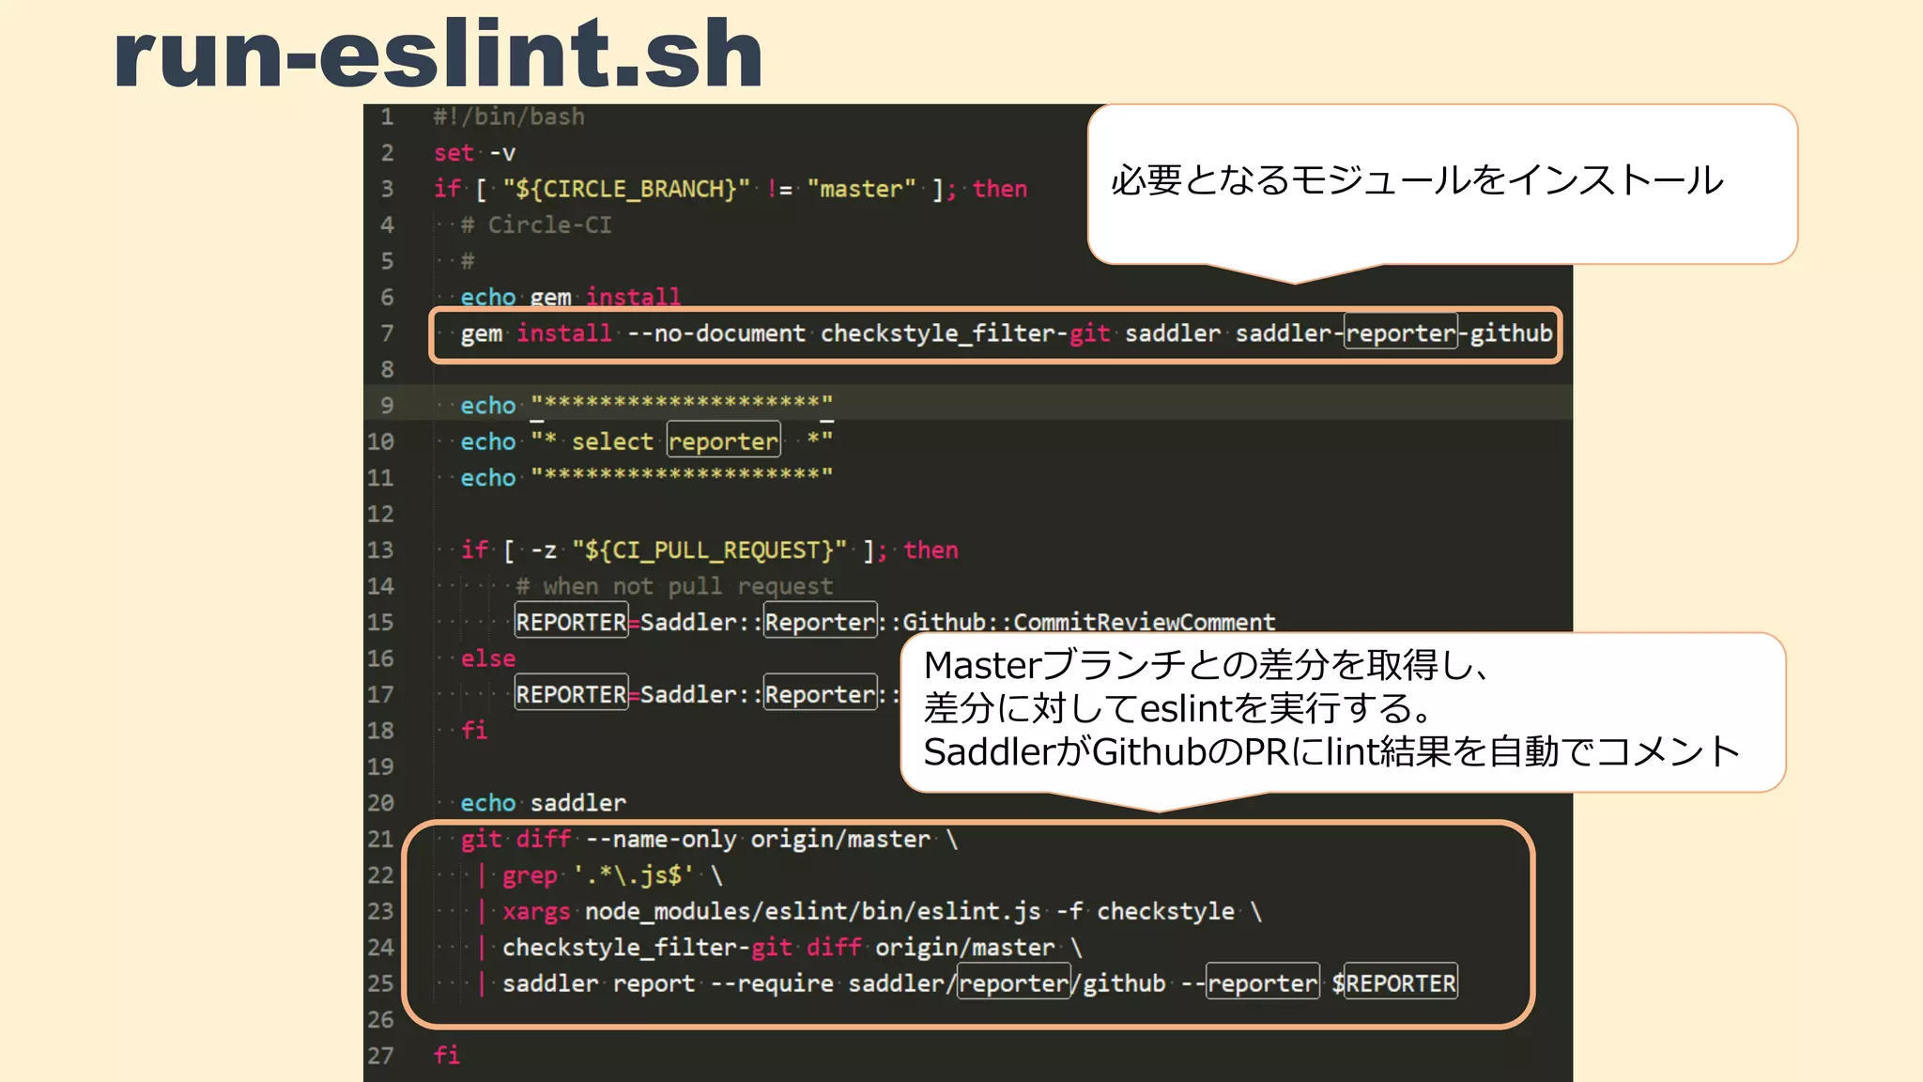
Task: Click line number 15 in the gutter
Action: point(380,622)
